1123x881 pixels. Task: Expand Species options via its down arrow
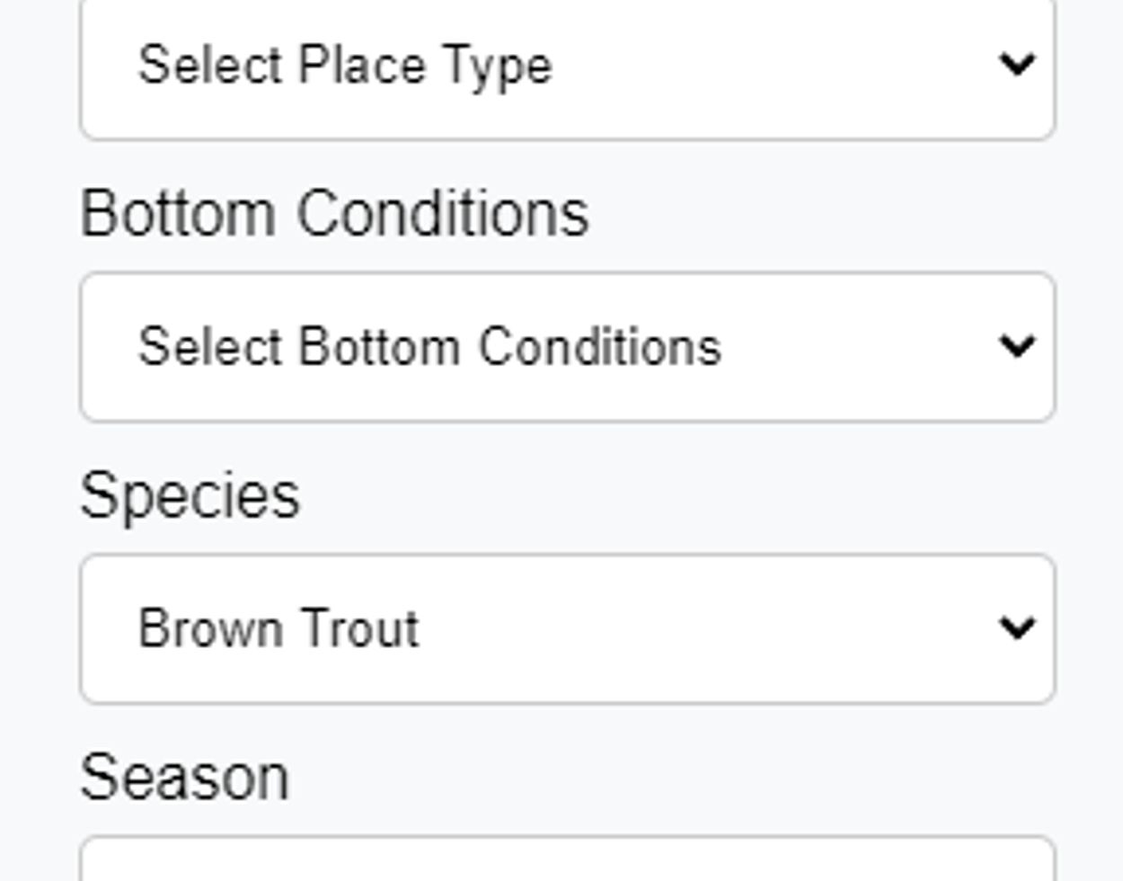click(x=1016, y=627)
